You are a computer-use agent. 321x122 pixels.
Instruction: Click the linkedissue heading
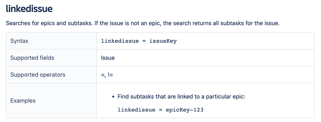29,9
